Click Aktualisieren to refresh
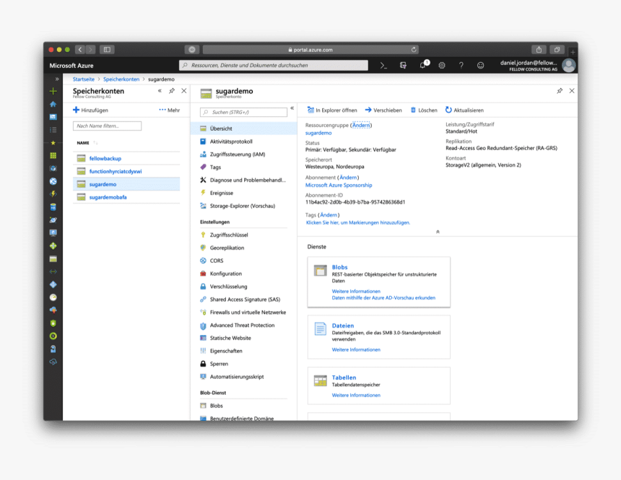Screen dimensions: 621x480 point(464,110)
